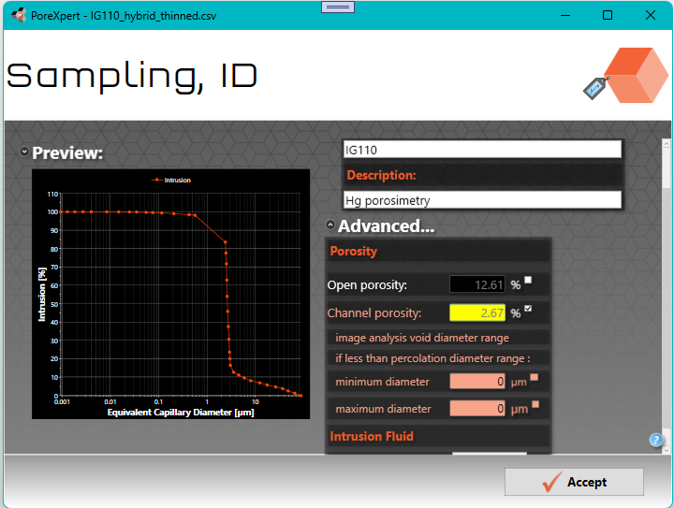Click the Description label
The height and width of the screenshot is (508, 674).
click(x=381, y=175)
